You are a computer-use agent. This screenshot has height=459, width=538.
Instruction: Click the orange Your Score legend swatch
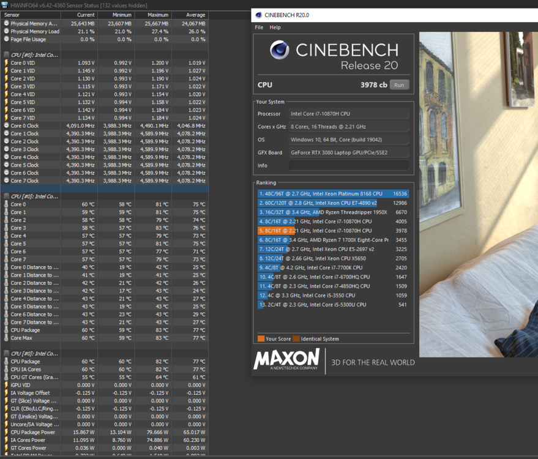click(x=261, y=338)
